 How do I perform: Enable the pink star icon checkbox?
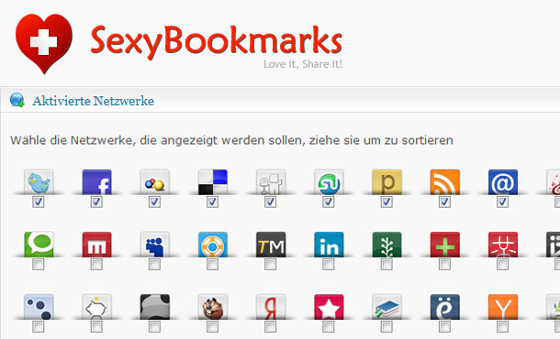coord(329,327)
